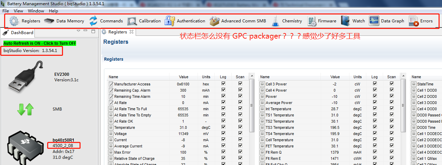Open the Chemistry tool

[x=286, y=21]
